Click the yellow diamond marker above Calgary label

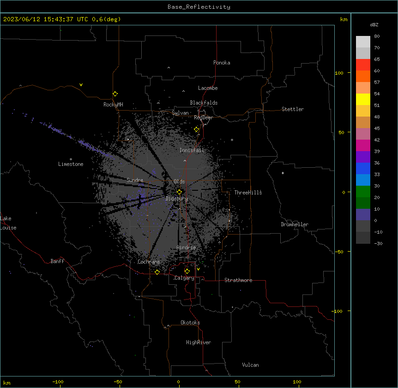click(187, 271)
